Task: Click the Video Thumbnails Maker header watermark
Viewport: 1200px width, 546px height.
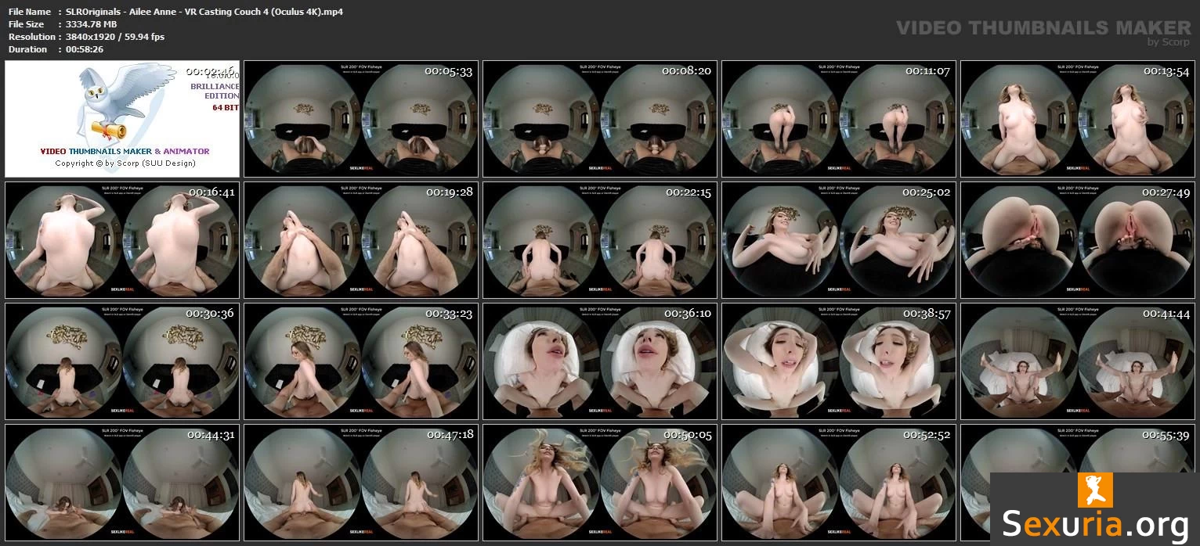Action: tap(1043, 27)
